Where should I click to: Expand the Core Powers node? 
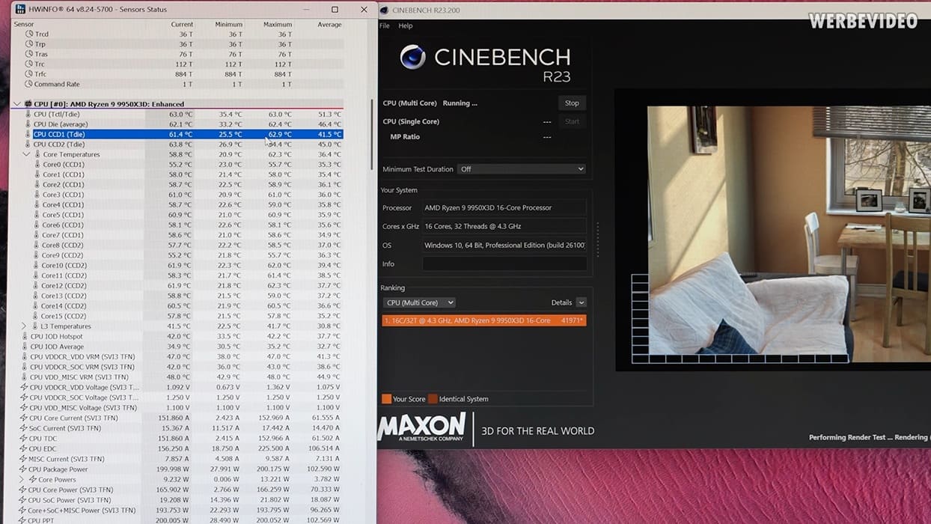[x=22, y=480]
